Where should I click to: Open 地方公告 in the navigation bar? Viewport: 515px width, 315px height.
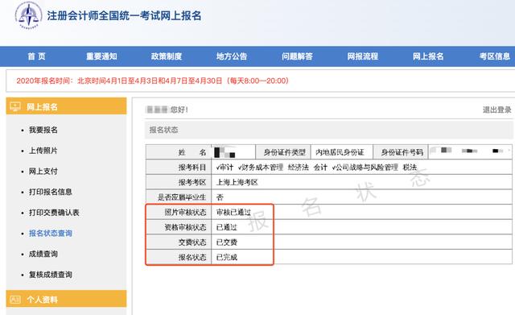[232, 56]
